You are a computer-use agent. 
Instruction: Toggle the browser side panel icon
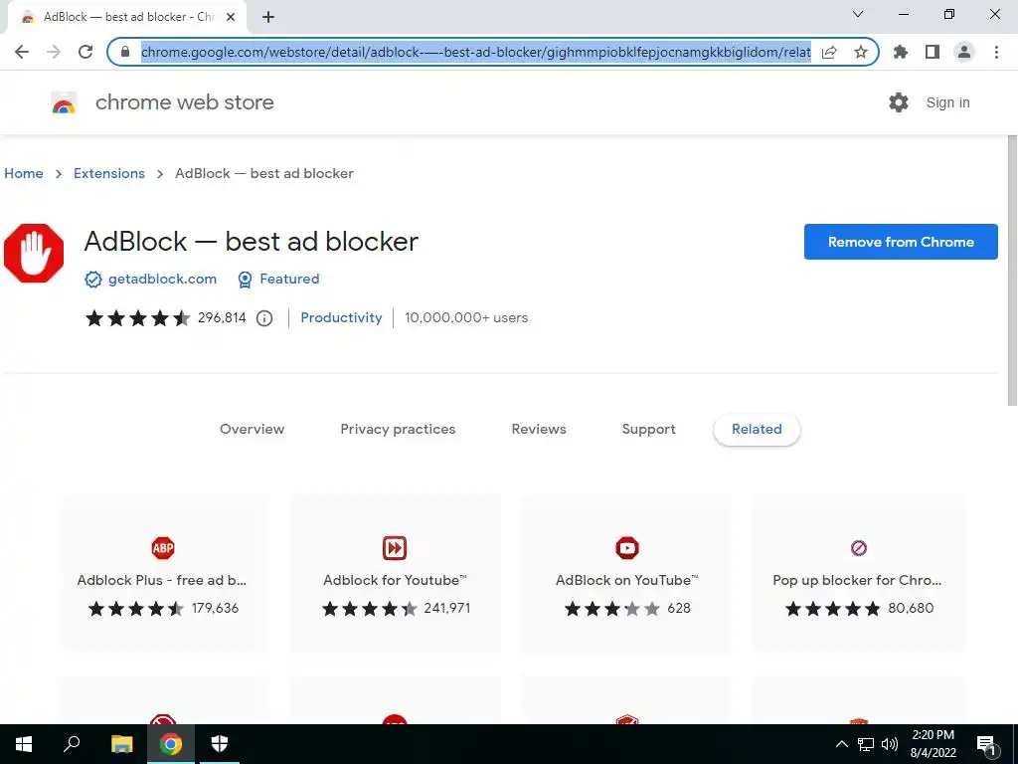933,52
